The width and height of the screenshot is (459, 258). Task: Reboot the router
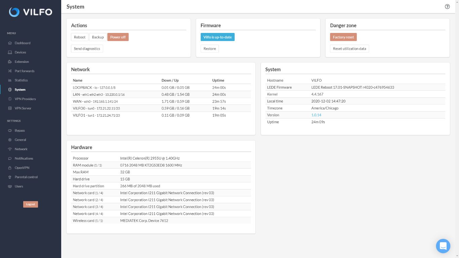pyautogui.click(x=80, y=37)
